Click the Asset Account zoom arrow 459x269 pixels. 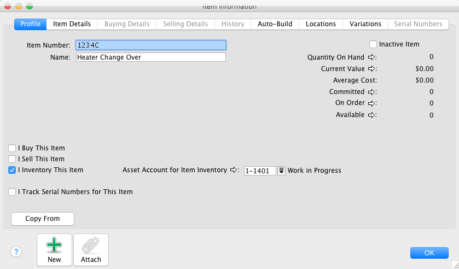coord(234,171)
